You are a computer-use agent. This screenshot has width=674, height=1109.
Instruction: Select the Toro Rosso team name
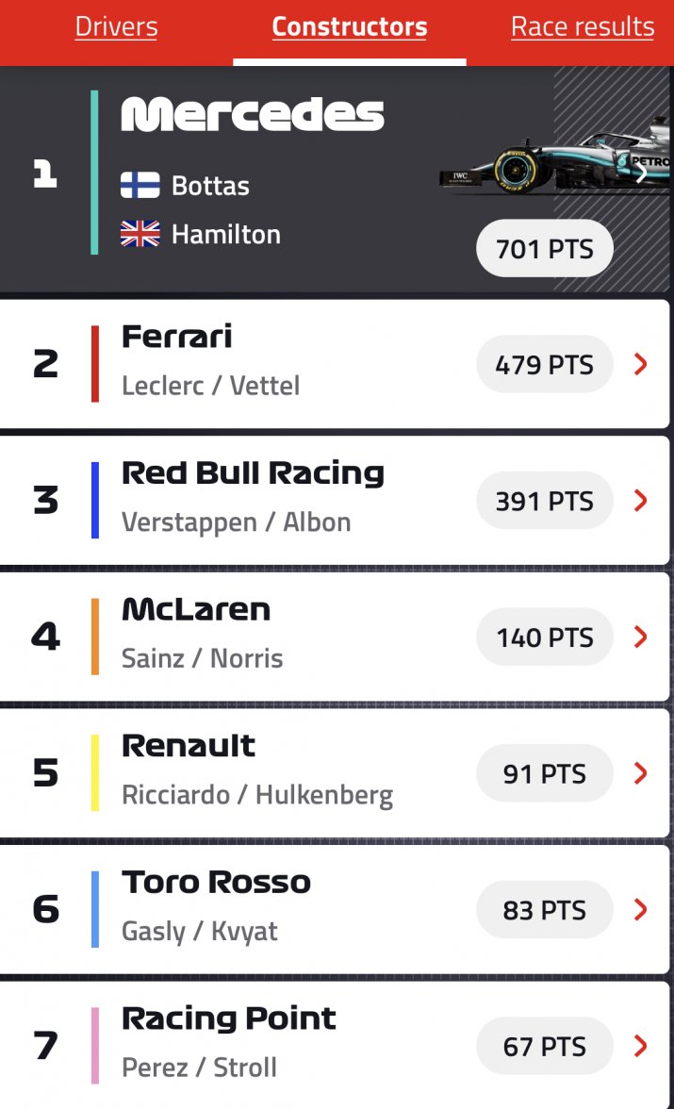tap(216, 883)
